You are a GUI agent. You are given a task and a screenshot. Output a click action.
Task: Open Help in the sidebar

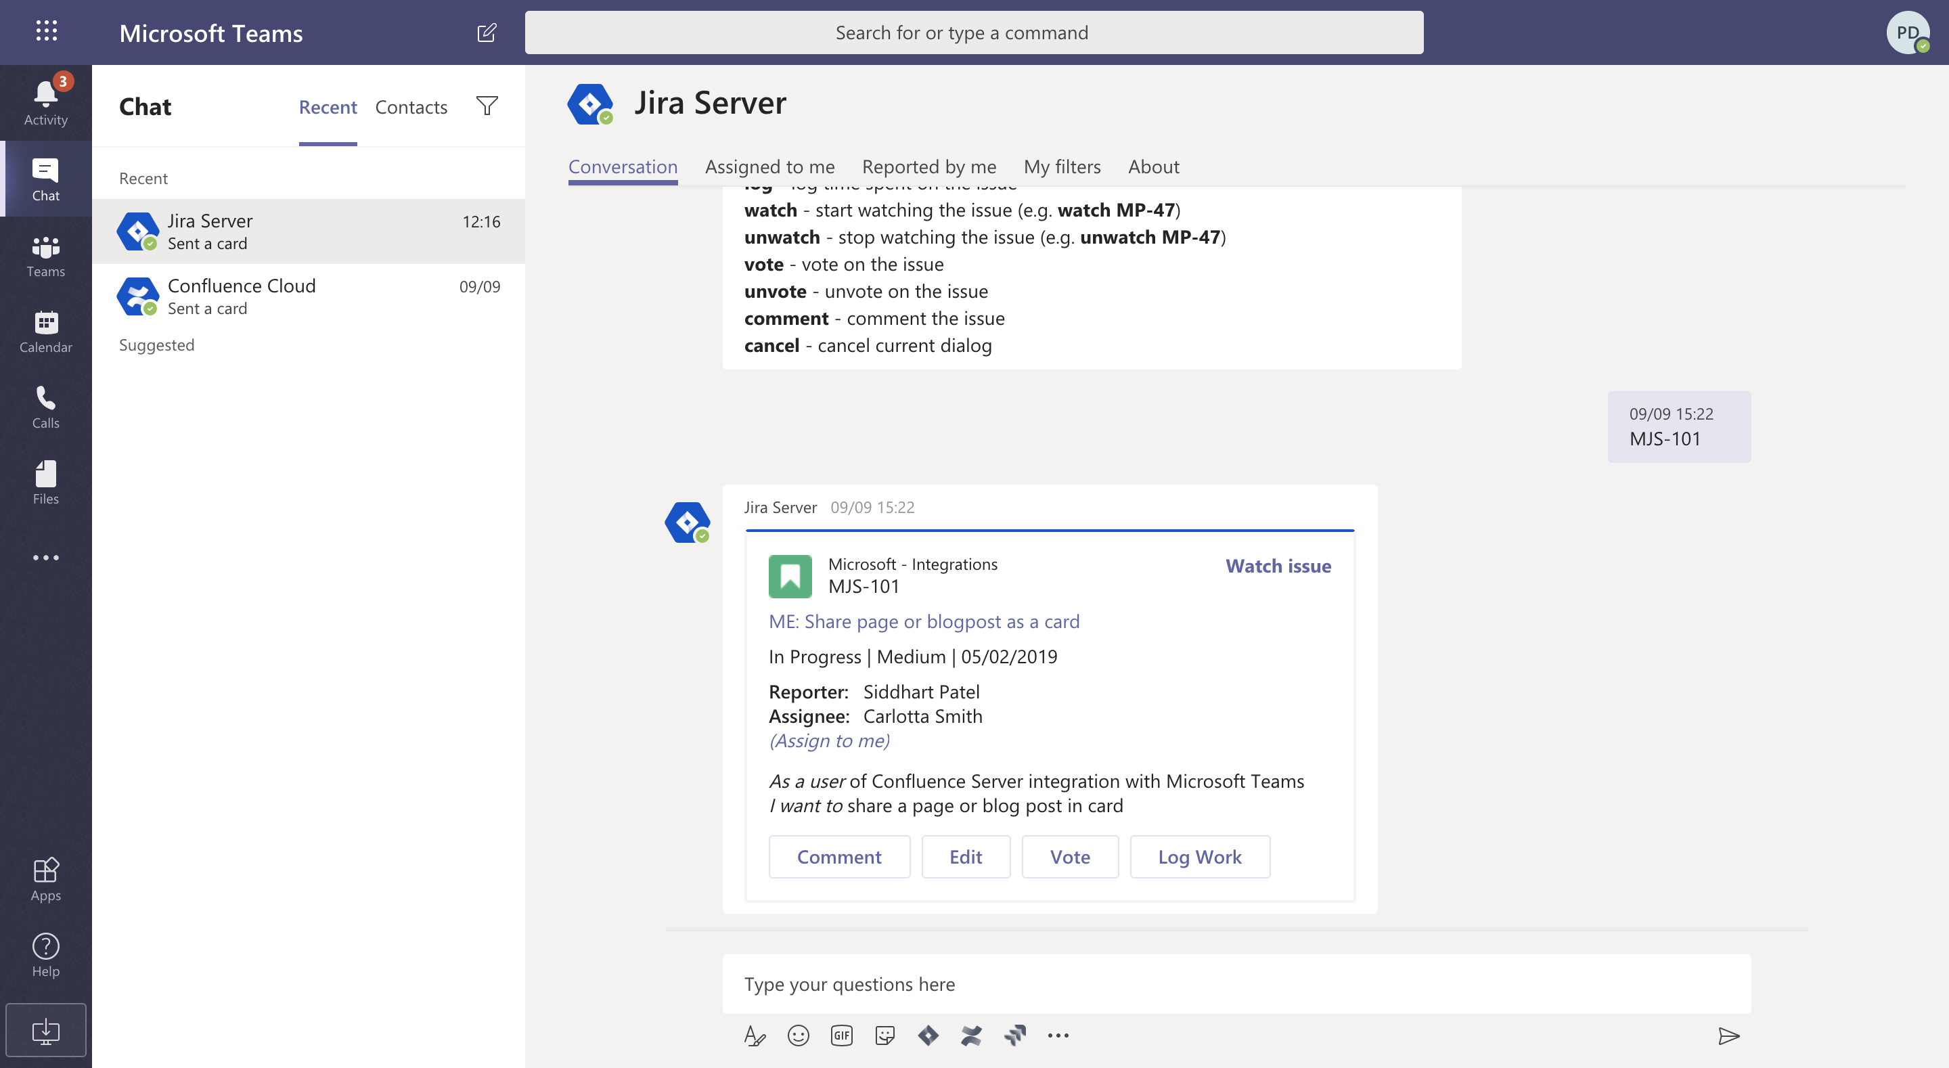pos(46,955)
